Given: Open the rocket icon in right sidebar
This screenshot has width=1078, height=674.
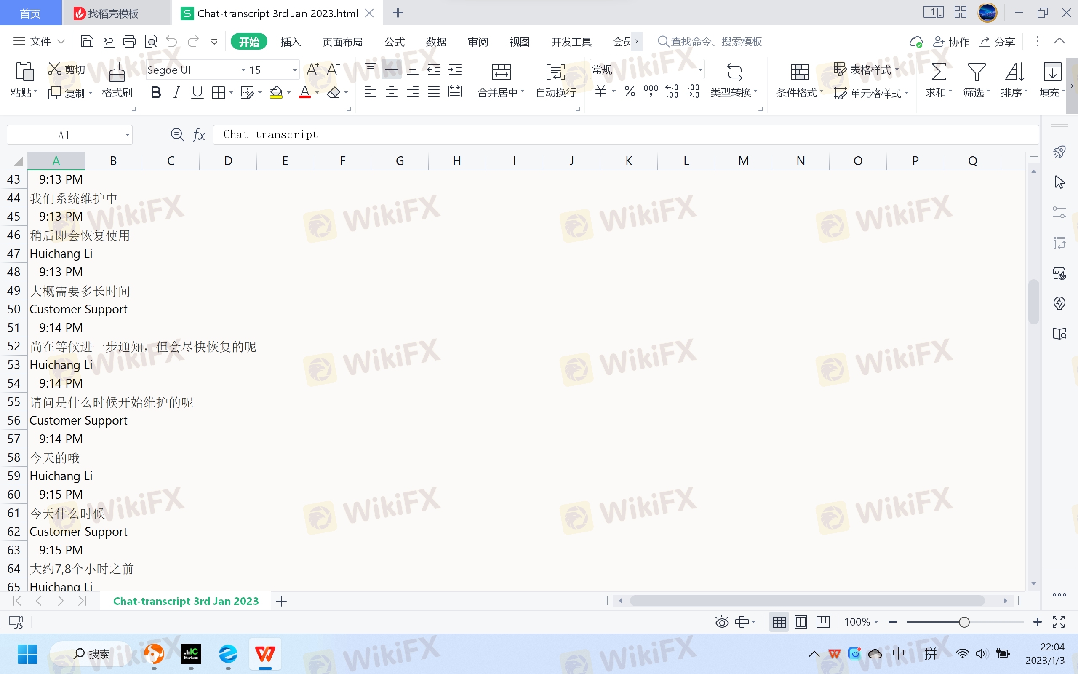Looking at the screenshot, I should pyautogui.click(x=1059, y=152).
